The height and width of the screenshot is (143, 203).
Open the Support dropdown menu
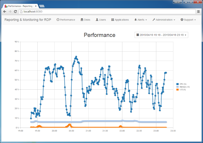[x=188, y=20]
